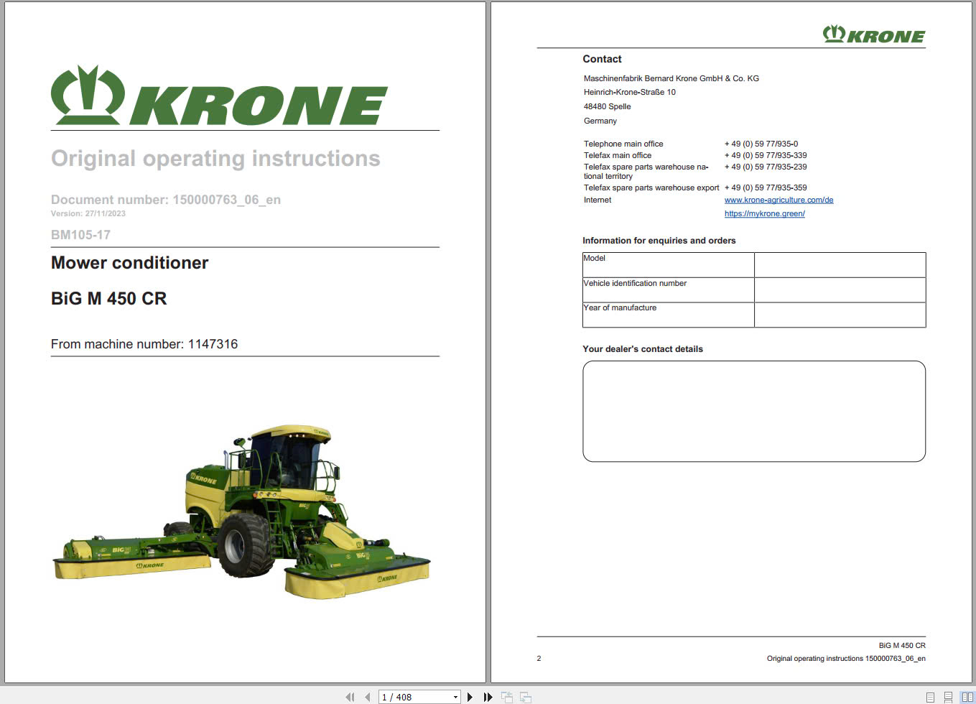Image resolution: width=976 pixels, height=704 pixels.
Task: Open the https://mykrone.green/ link
Action: point(765,213)
